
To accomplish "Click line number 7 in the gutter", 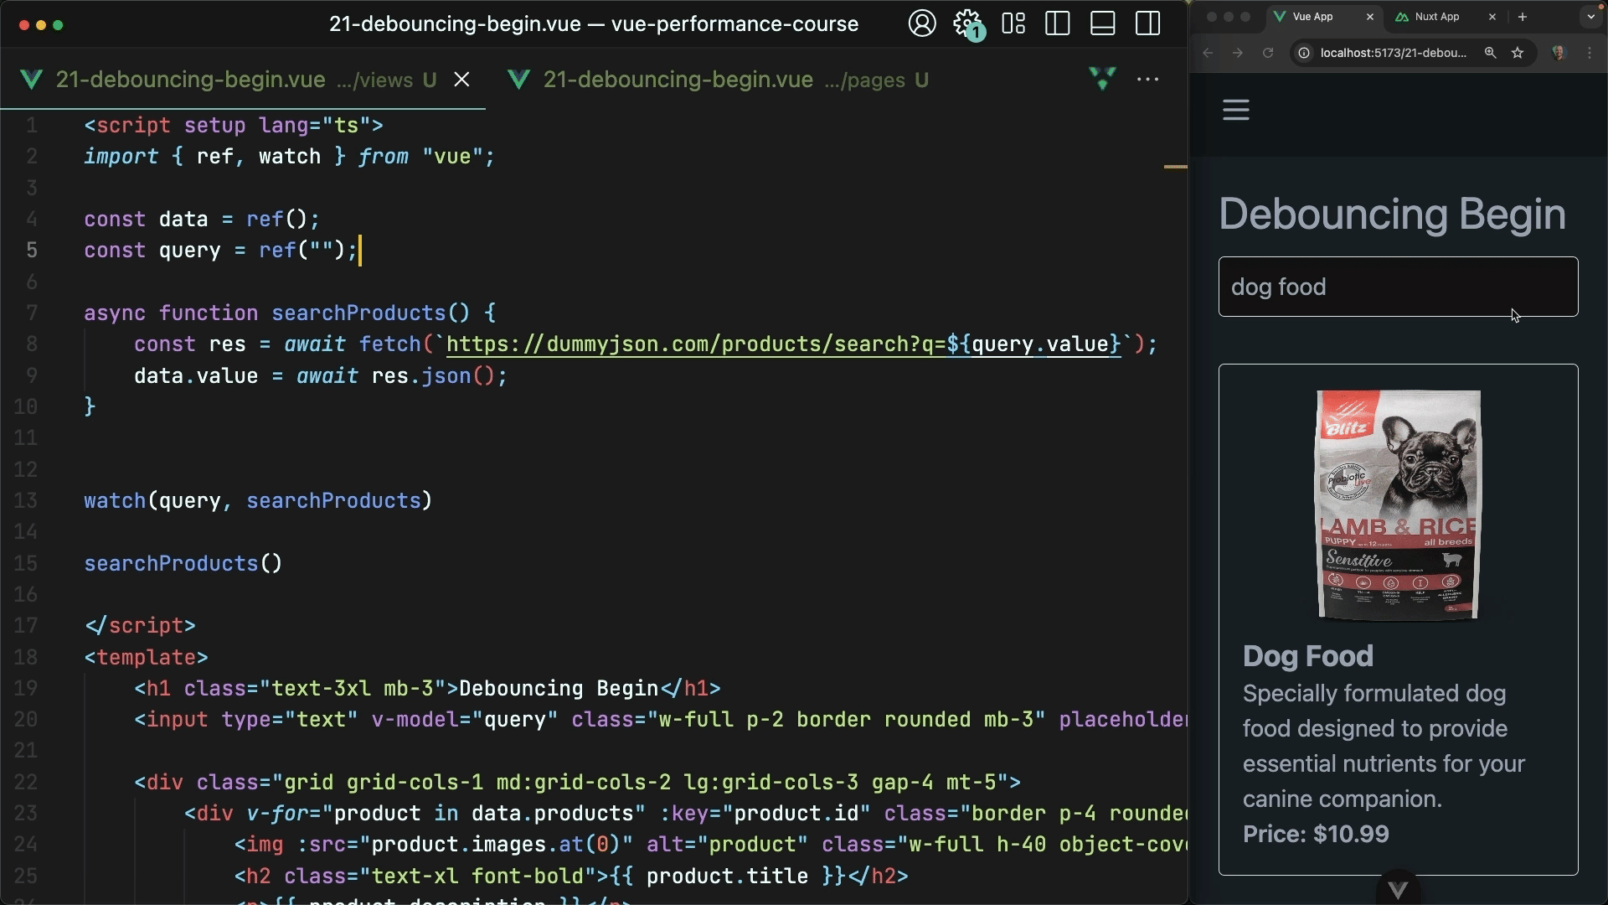I will point(32,313).
